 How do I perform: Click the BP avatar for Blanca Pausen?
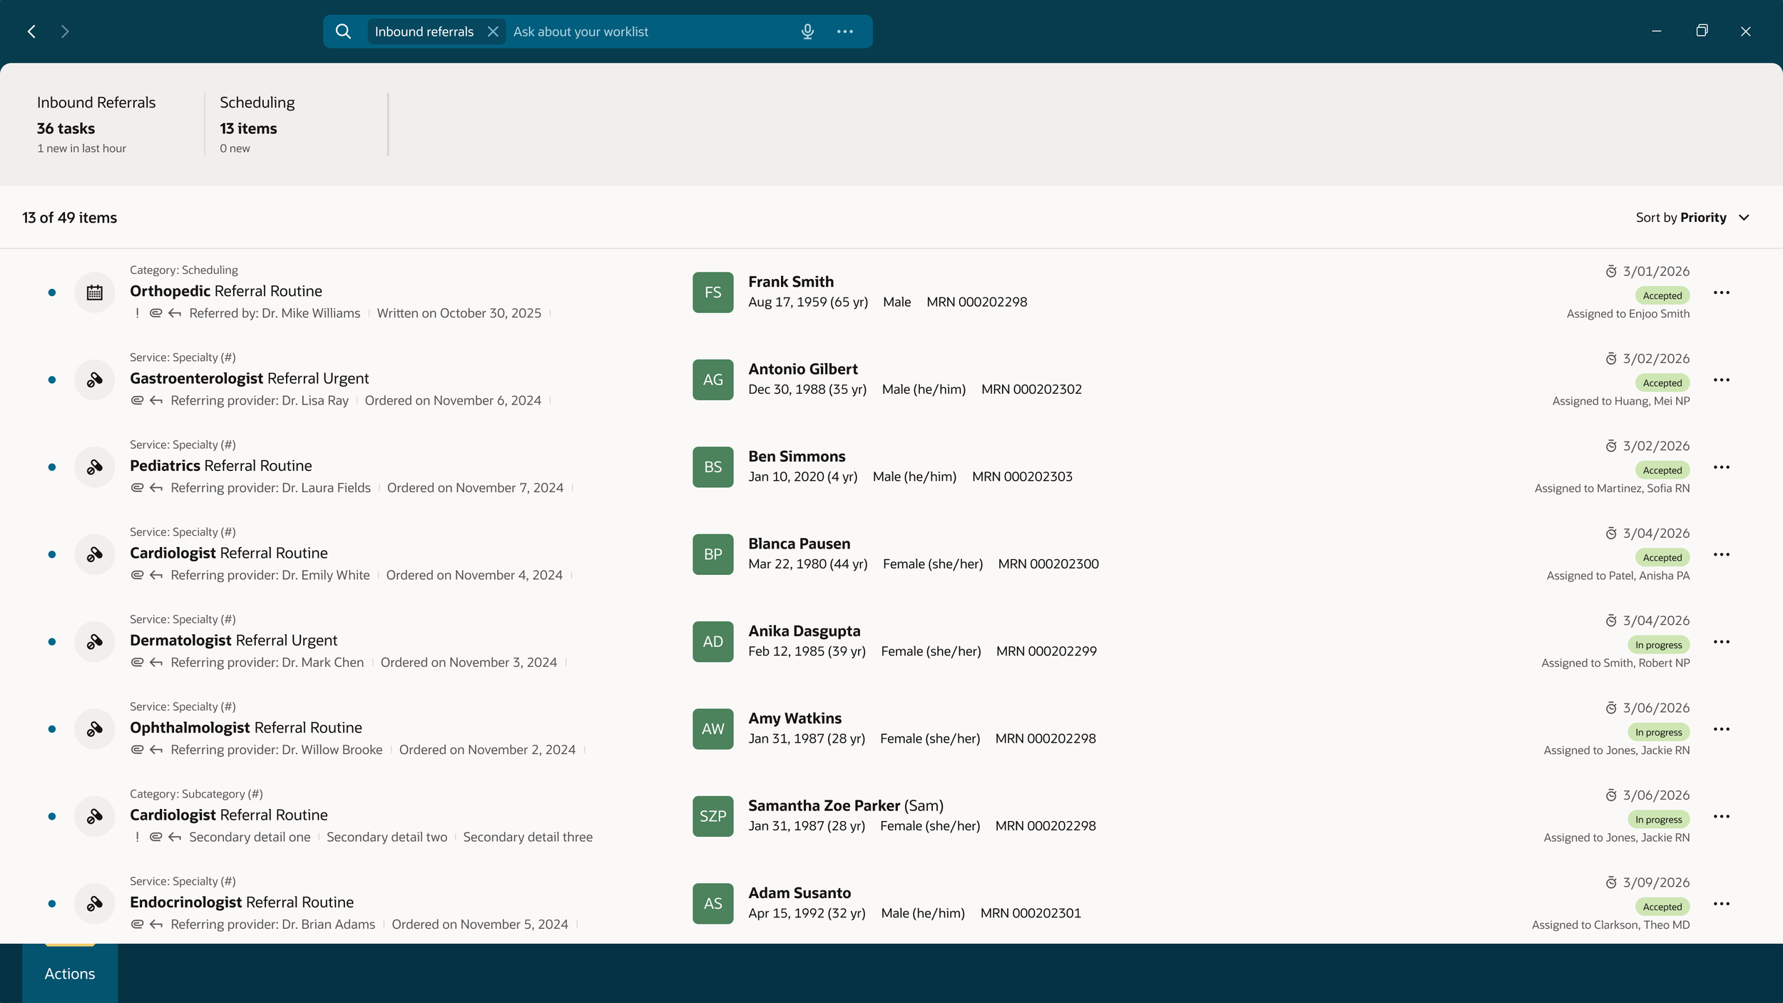tap(713, 554)
